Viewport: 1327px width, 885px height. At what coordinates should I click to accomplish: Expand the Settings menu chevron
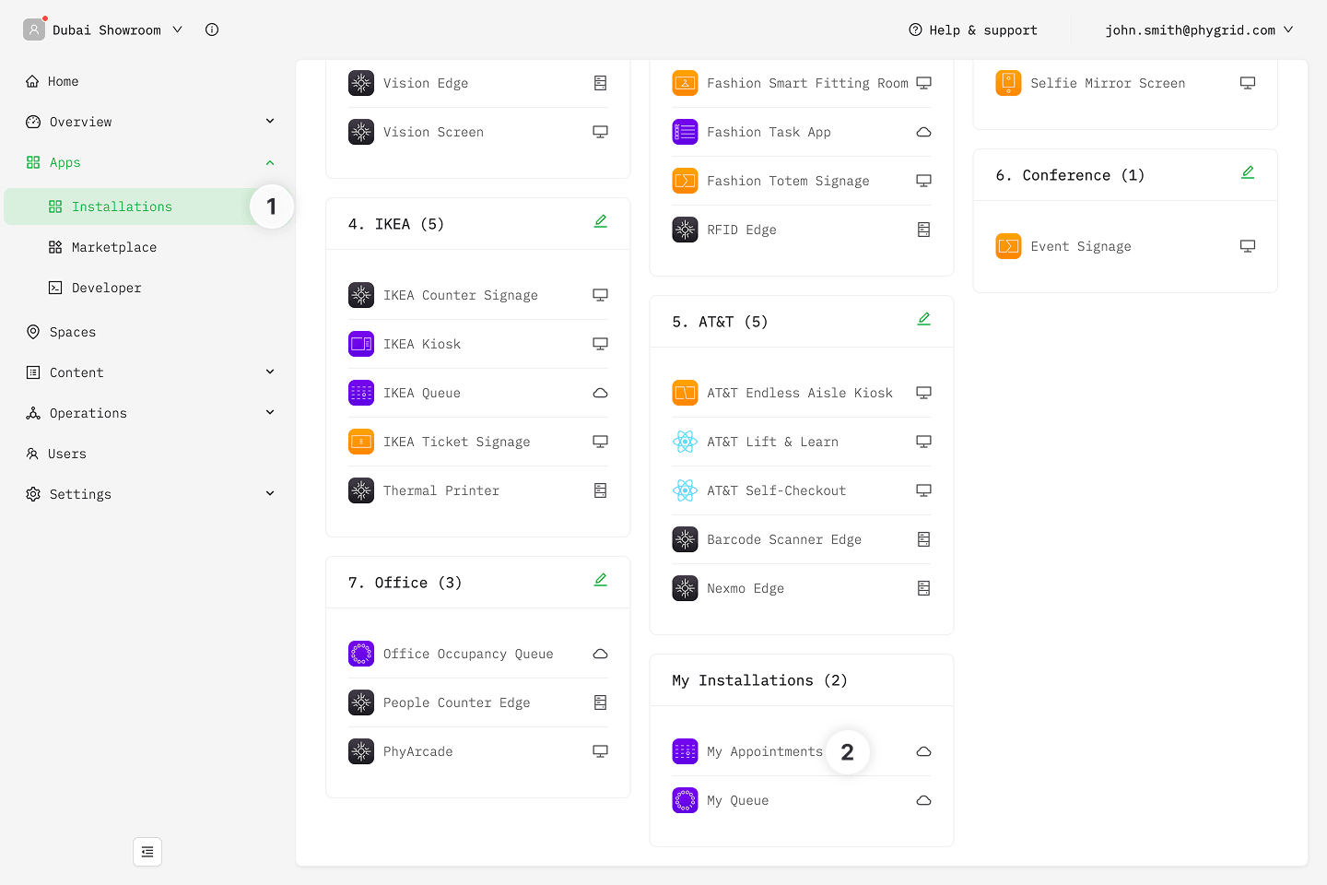tap(270, 494)
